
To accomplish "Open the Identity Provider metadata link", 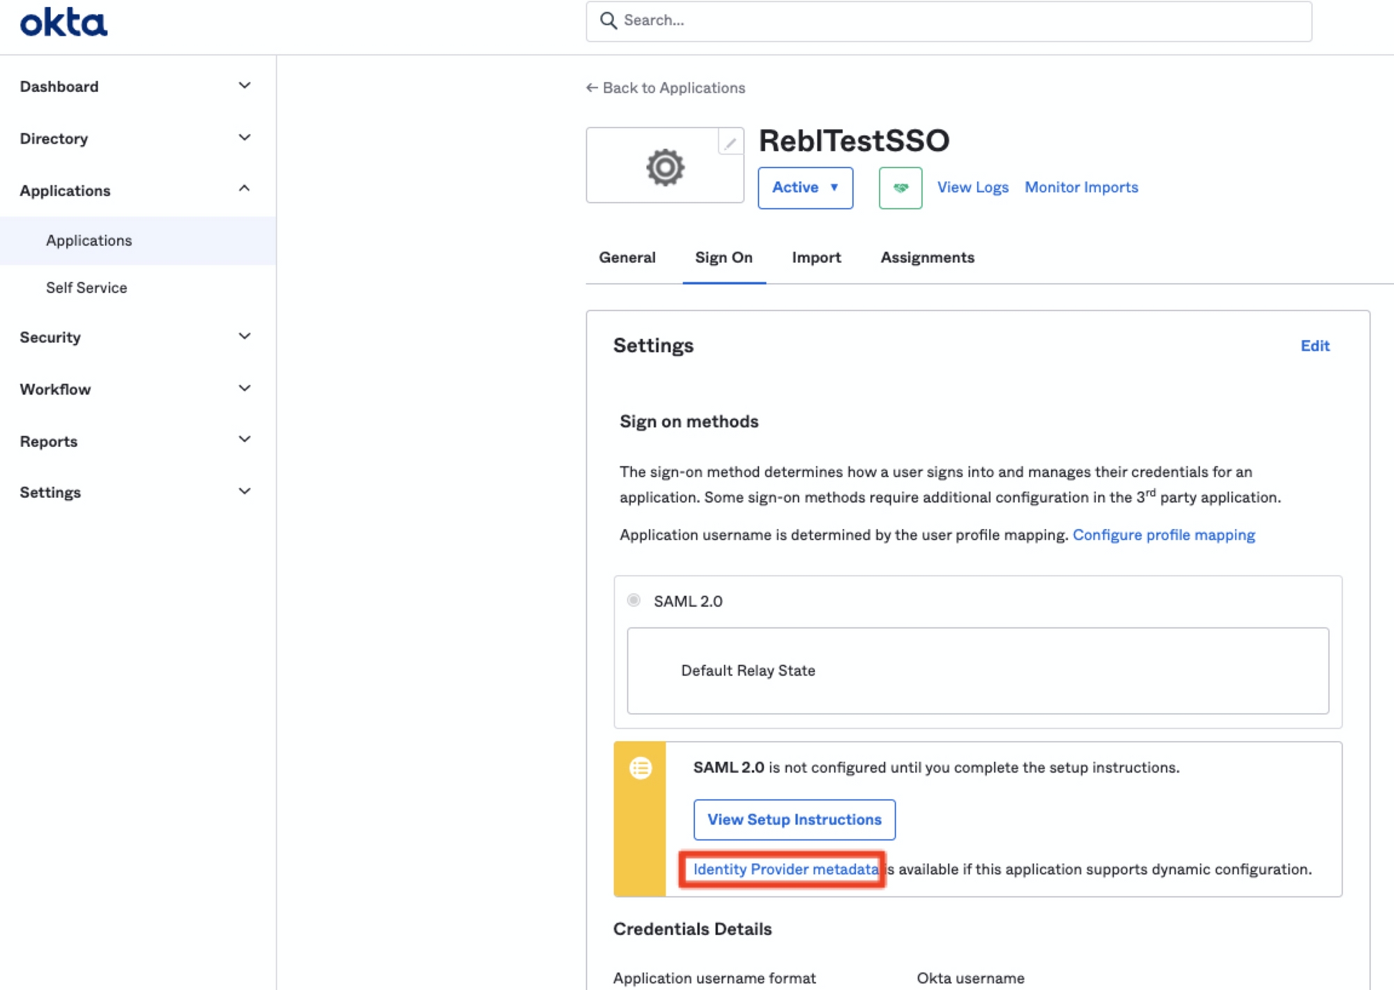I will [x=785, y=869].
